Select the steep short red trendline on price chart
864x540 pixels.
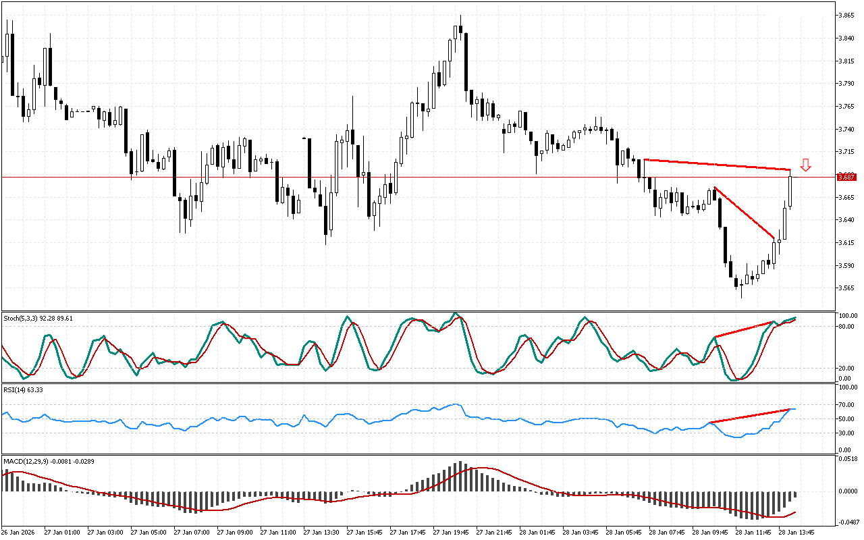click(744, 213)
